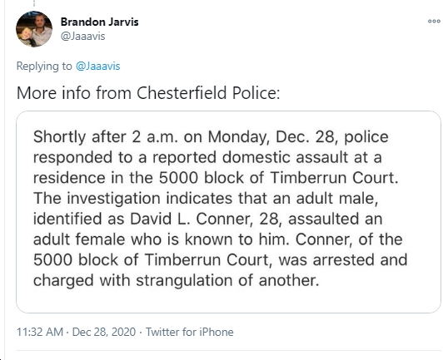Viewport: 443px width, 360px height.
Task: Follow the blue @Jaaavis mention after Replying to
Action: coord(97,67)
